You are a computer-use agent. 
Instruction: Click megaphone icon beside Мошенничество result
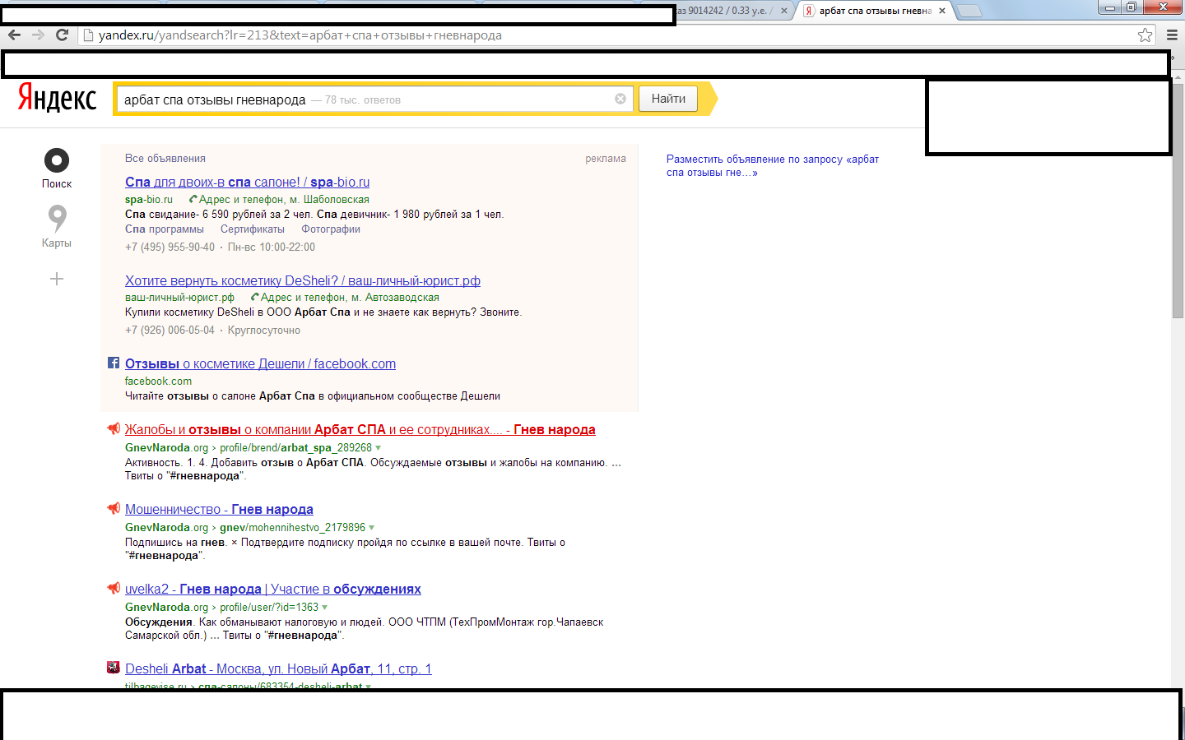click(x=114, y=508)
